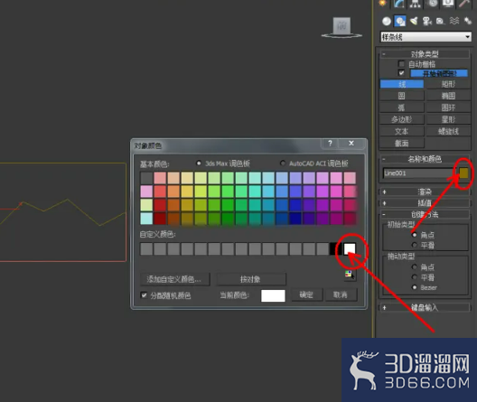The image size is (477, 402).
Task: Set 初始类型 to 角点
Action: 414,235
